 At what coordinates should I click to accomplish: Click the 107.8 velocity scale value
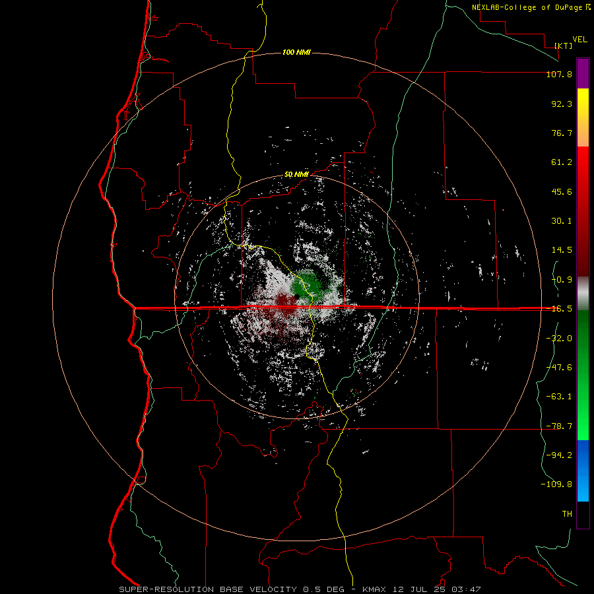coord(559,74)
